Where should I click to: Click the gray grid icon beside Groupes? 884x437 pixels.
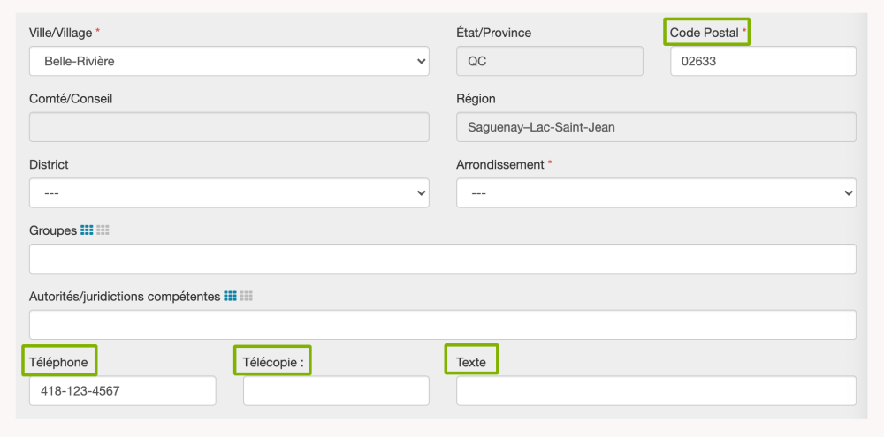[103, 230]
